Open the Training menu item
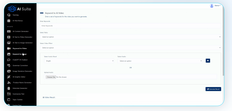 16,15
